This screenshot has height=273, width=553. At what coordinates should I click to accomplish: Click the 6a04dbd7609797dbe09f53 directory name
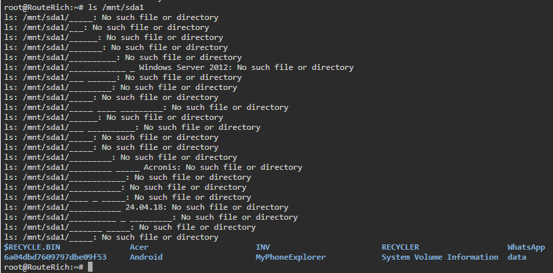(x=55, y=257)
